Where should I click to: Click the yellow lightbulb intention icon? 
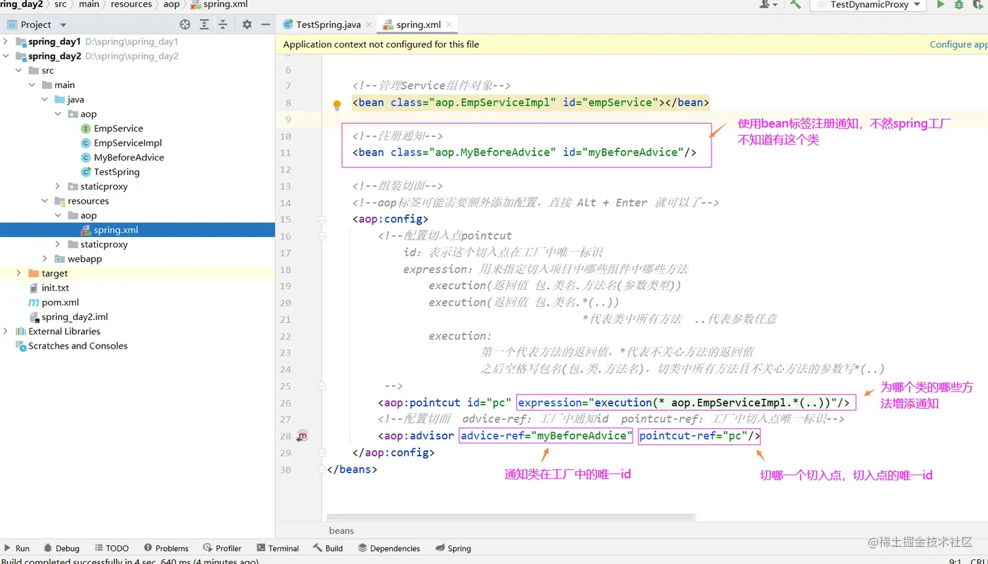[x=337, y=104]
